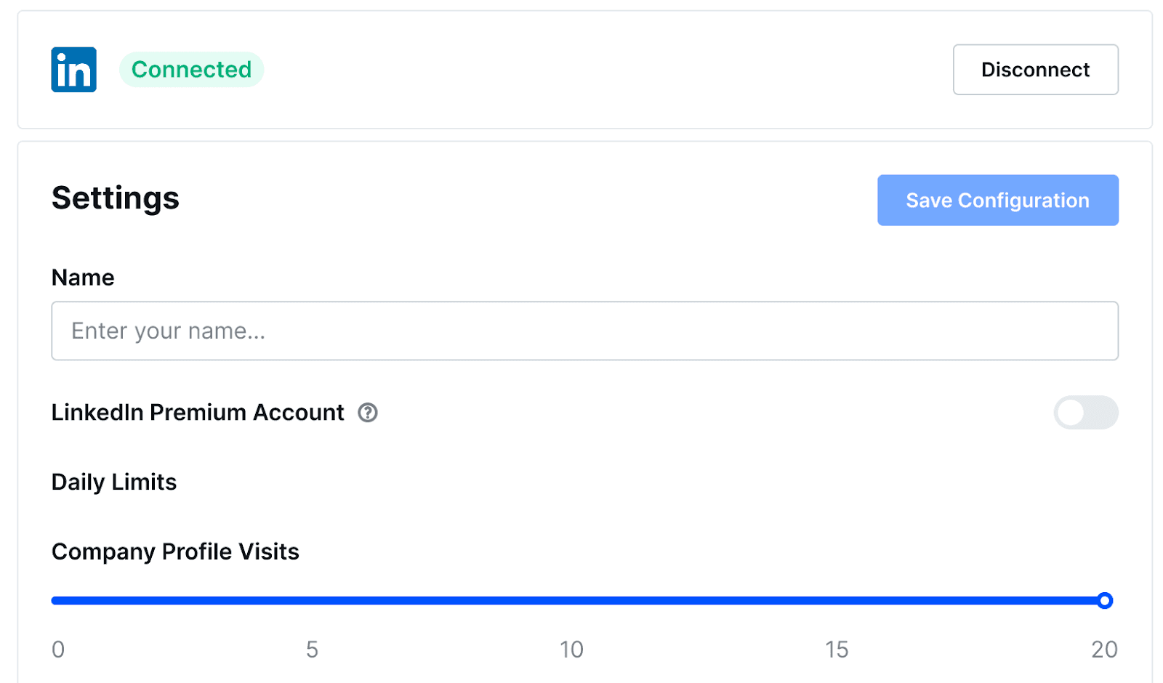Grab the Company Profile Visits slider handle
Viewport: 1163px width, 683px height.
1105,601
